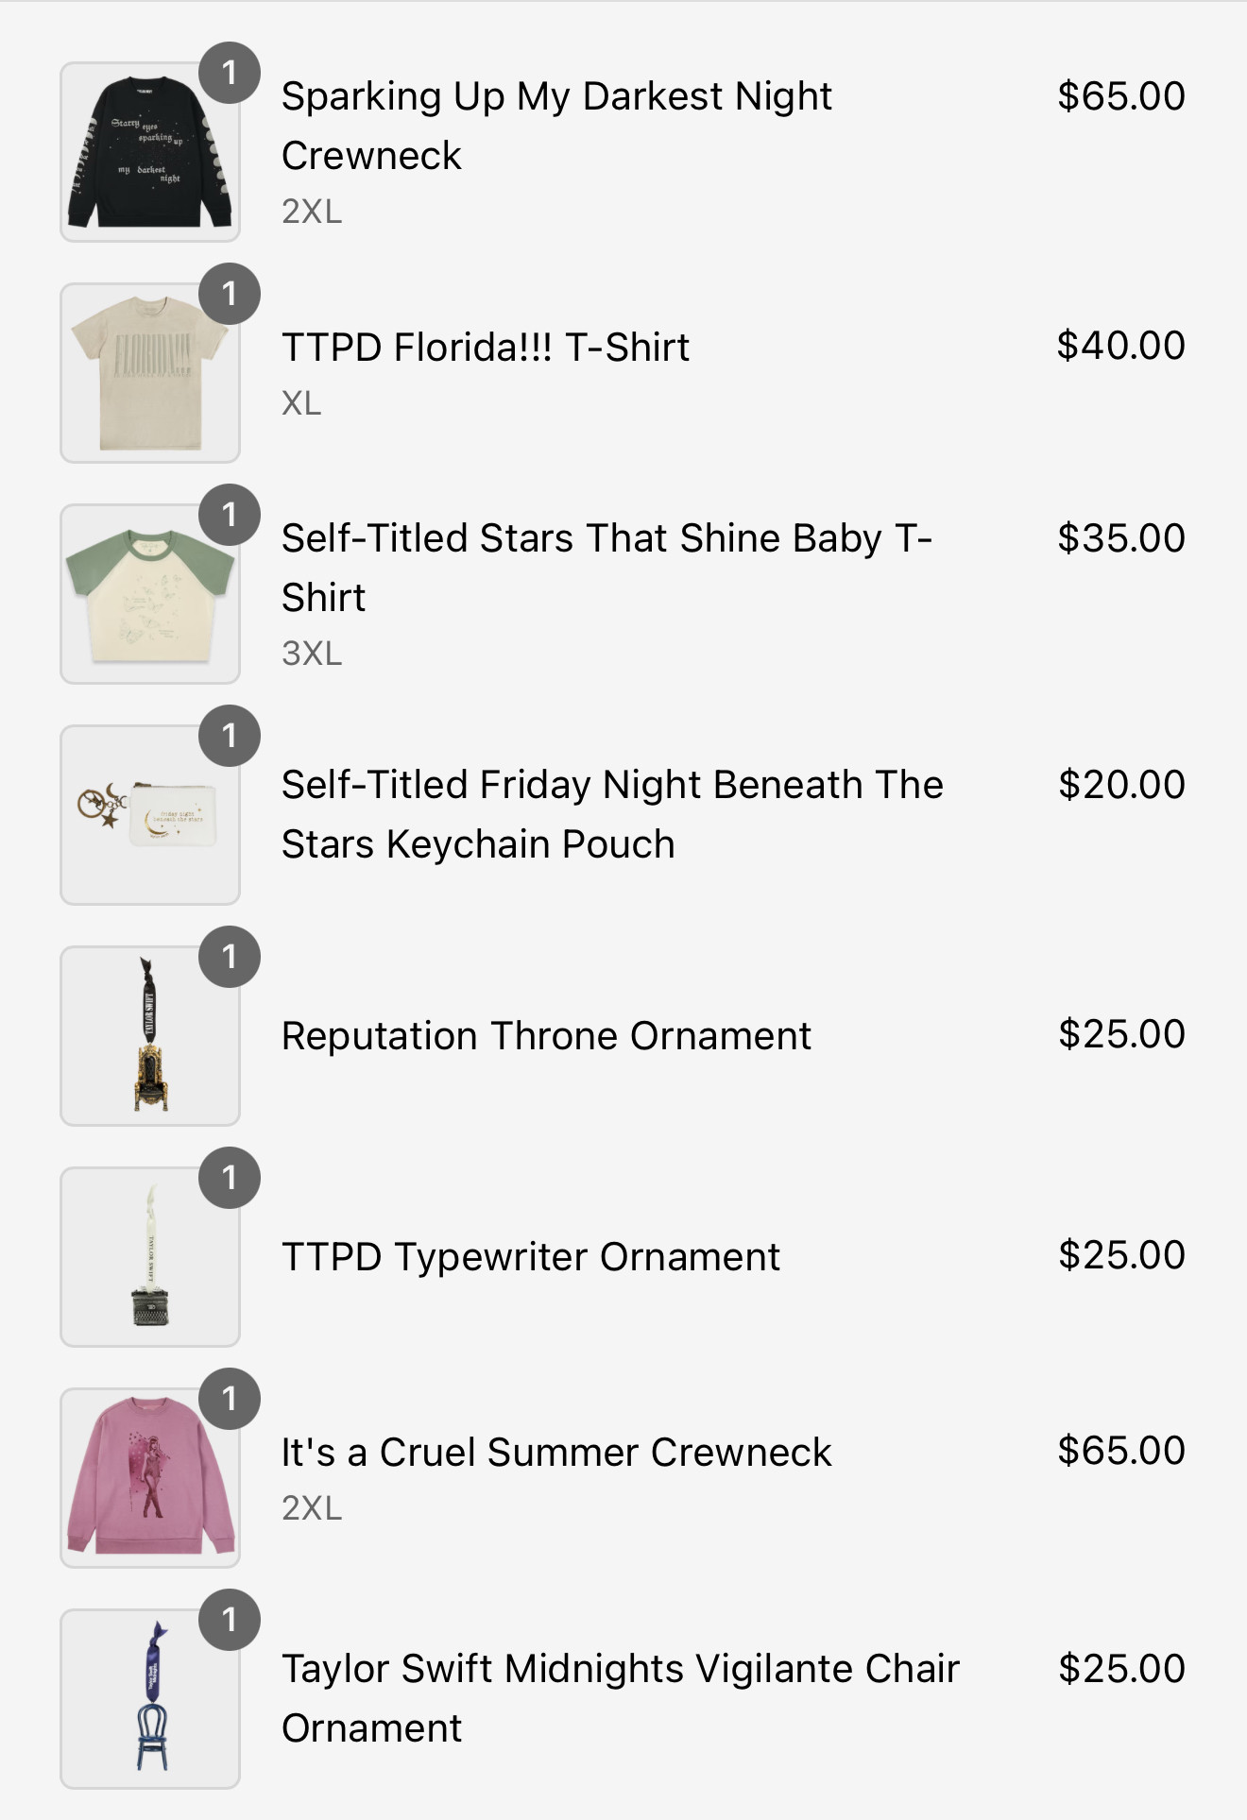Image resolution: width=1247 pixels, height=1820 pixels.
Task: Open Sparking Up My Darkest Night Crewneck title
Action: 556,126
